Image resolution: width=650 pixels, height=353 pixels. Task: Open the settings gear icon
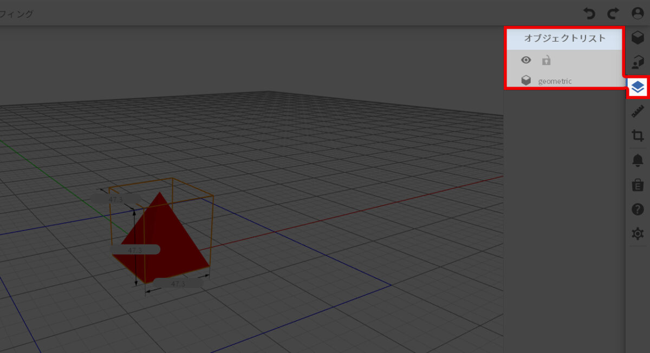point(638,234)
